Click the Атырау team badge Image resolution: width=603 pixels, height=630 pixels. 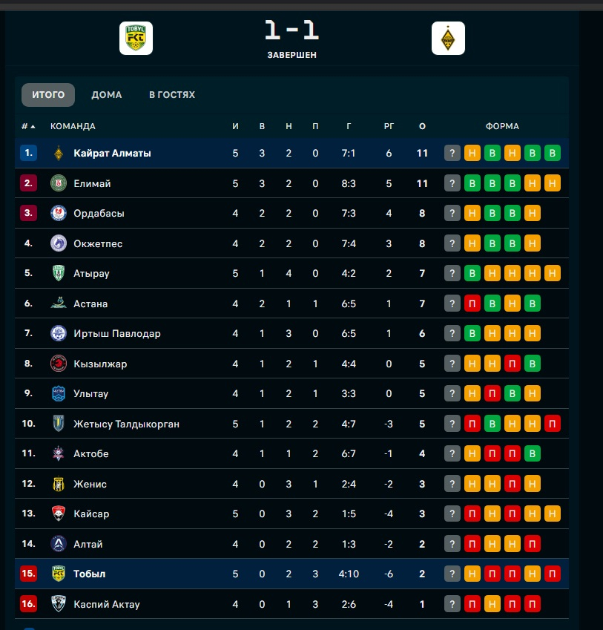click(x=59, y=274)
